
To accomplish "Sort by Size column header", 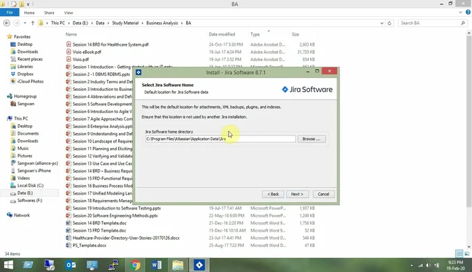I will [295, 34].
